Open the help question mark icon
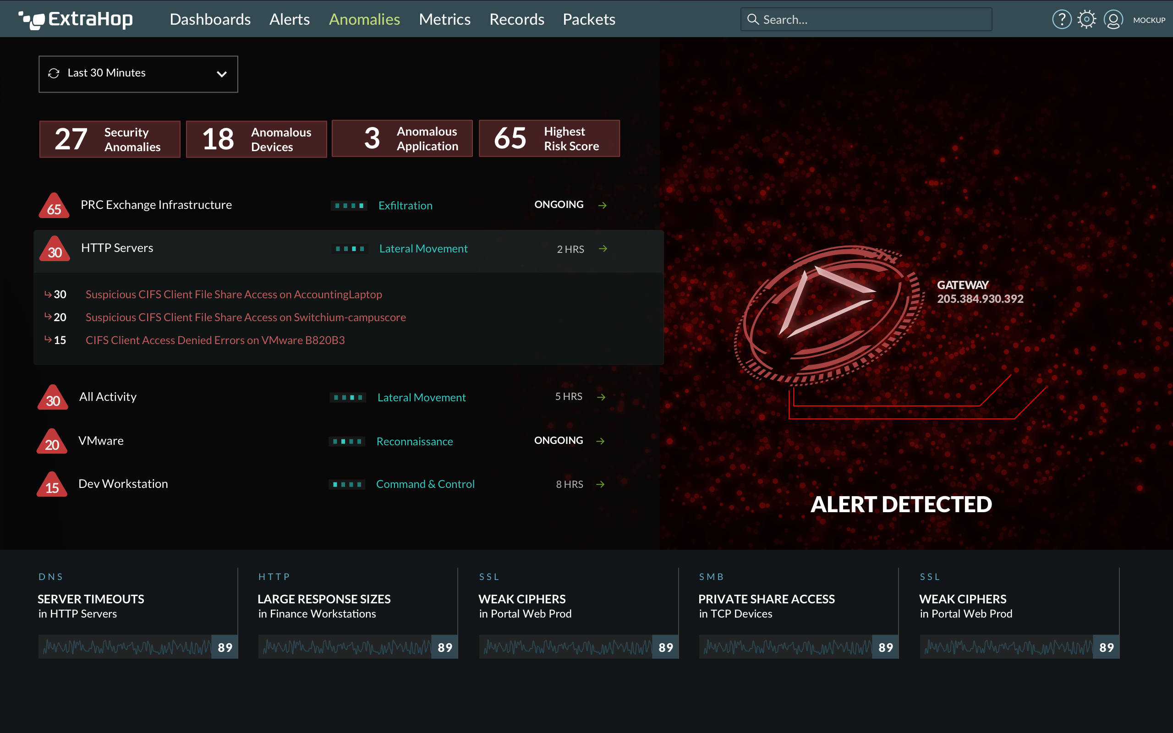The height and width of the screenshot is (733, 1173). coord(1062,19)
